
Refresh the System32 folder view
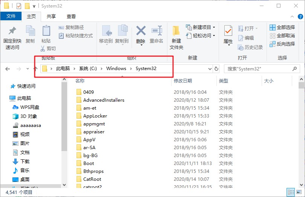pyautogui.click(x=216, y=69)
